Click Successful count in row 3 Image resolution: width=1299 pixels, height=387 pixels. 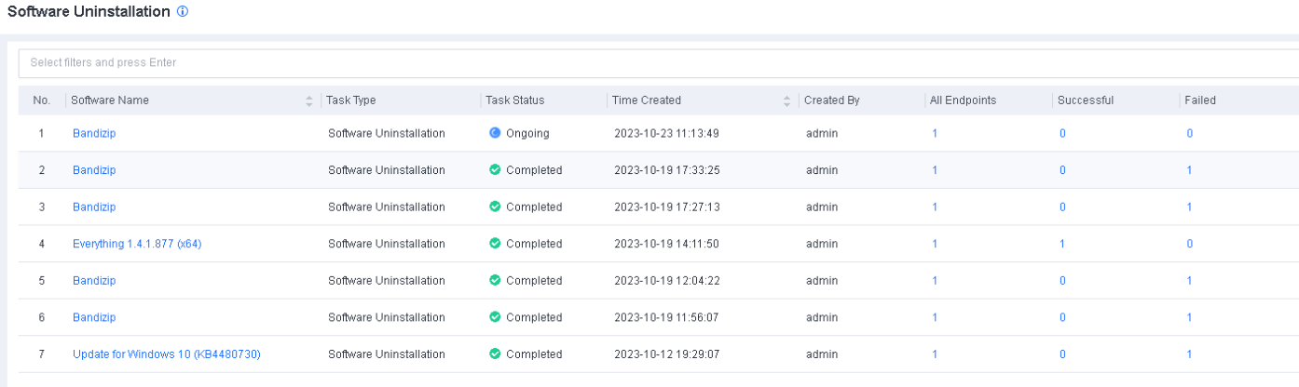1062,207
